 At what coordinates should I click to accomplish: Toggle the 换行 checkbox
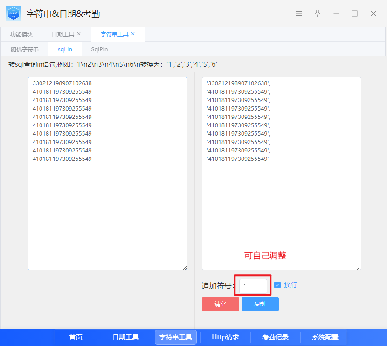277,285
